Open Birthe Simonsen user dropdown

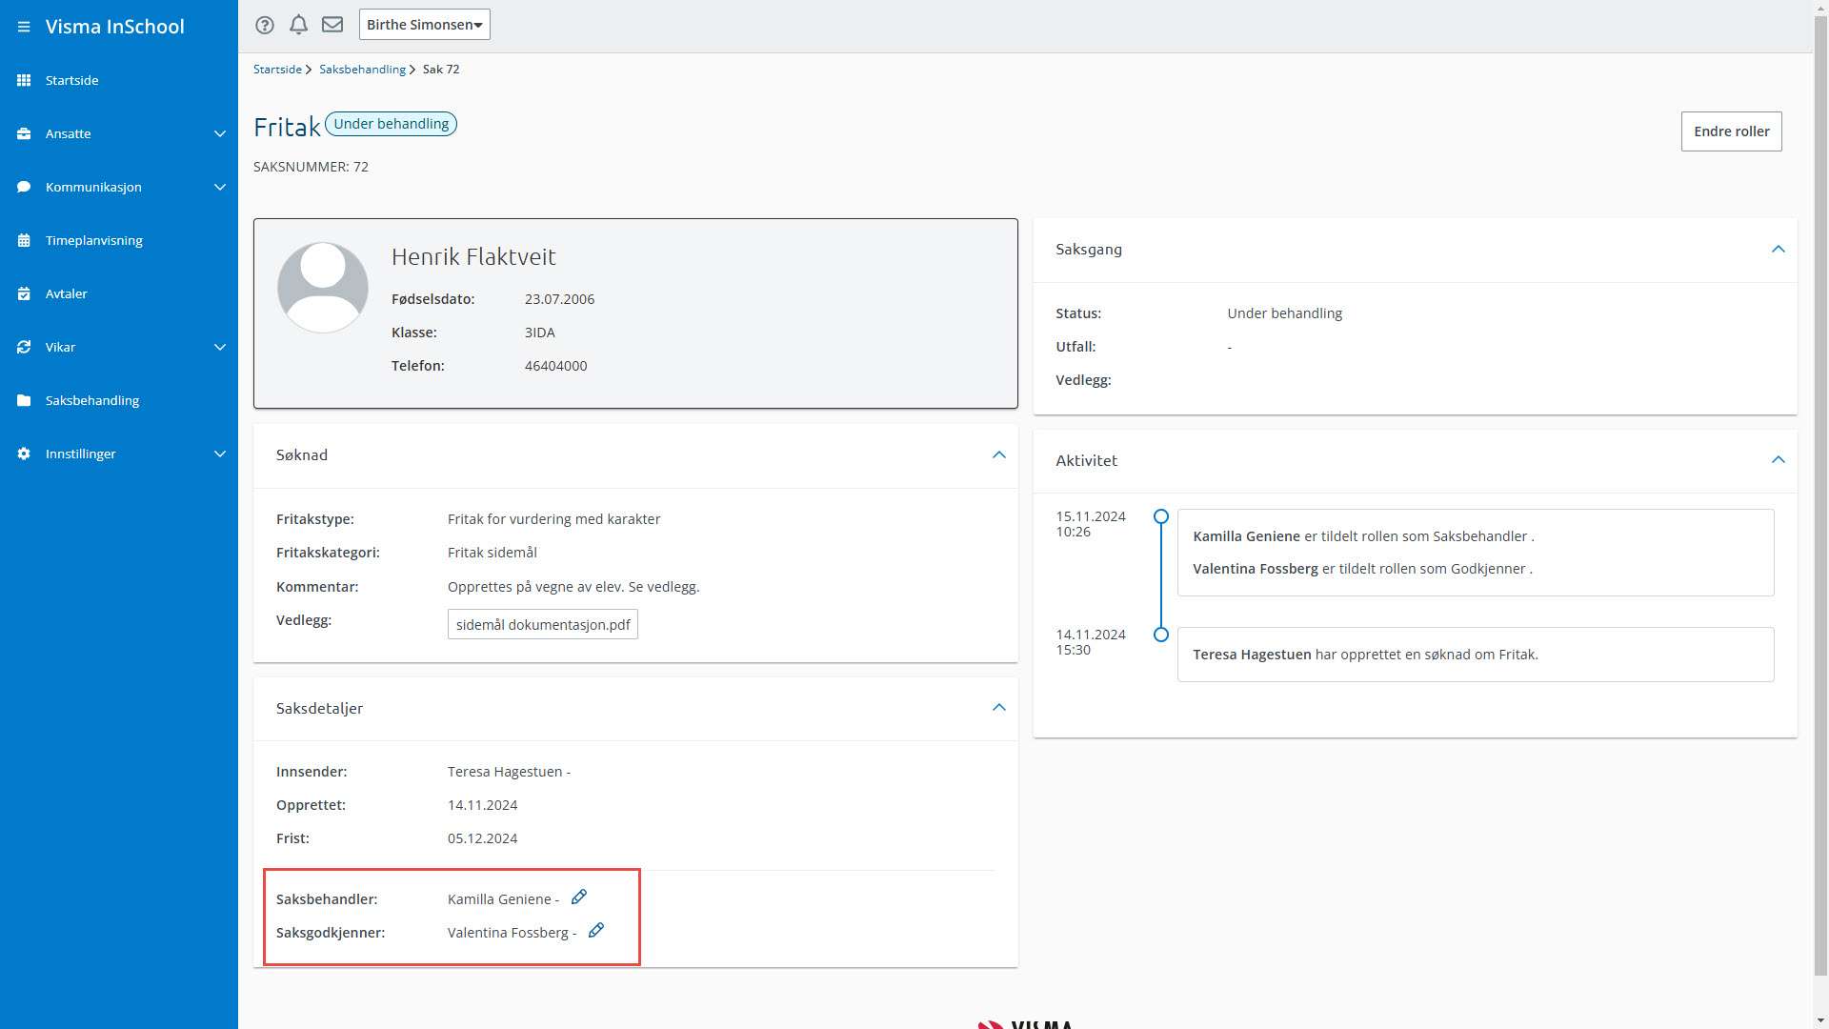point(424,25)
